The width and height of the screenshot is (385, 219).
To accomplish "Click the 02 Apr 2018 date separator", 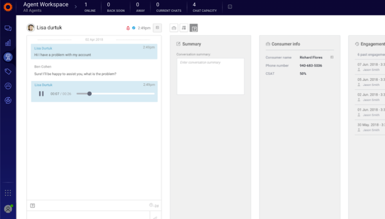I will [94, 39].
